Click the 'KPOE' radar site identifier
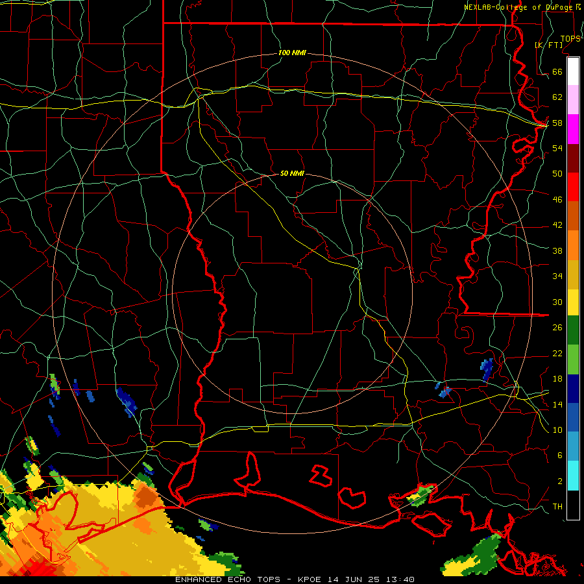Viewport: 584px width, 584px height. click(310, 579)
